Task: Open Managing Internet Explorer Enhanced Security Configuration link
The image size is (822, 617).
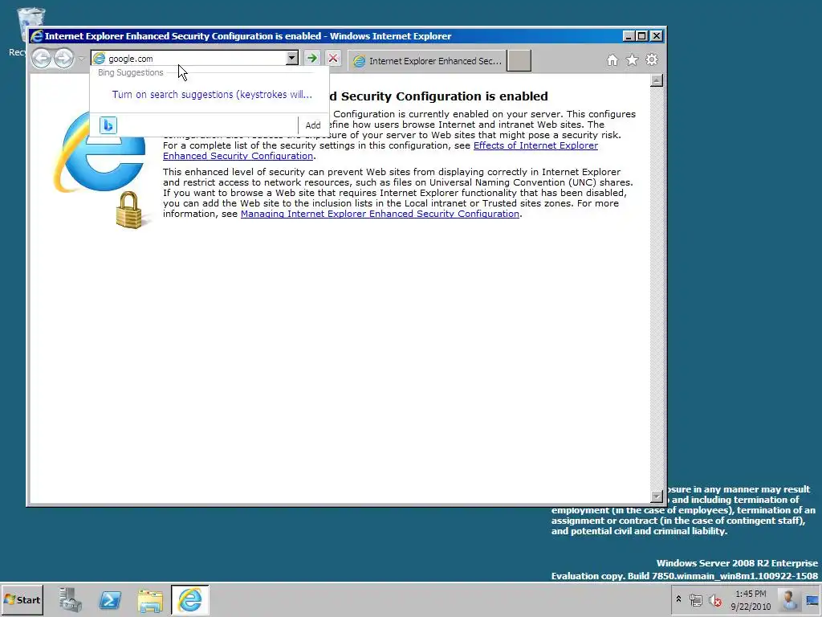Action: 380,214
